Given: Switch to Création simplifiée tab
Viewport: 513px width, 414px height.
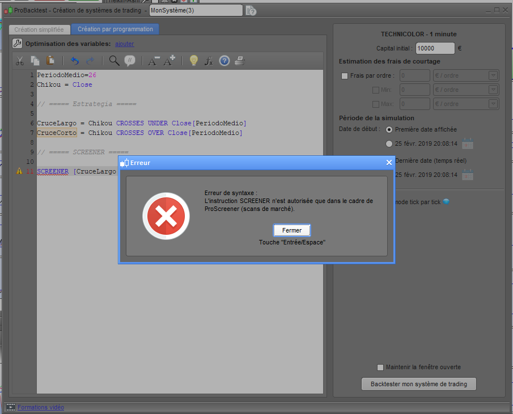Looking at the screenshot, I should 39,29.
